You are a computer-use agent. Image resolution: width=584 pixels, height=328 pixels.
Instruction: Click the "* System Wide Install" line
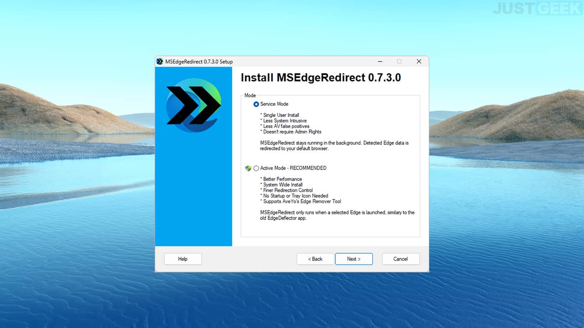[x=282, y=185]
